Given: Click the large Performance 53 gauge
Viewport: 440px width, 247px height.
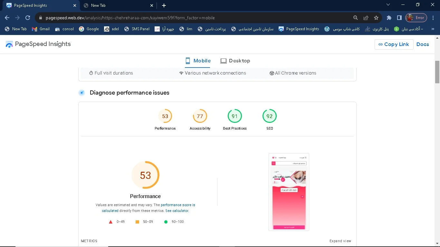Looking at the screenshot, I should 146,175.
